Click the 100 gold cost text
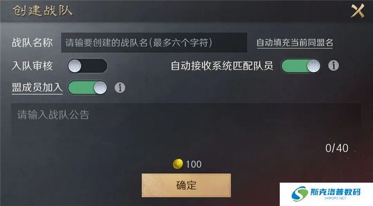Screen dimensions: 373x206 [x=193, y=164]
